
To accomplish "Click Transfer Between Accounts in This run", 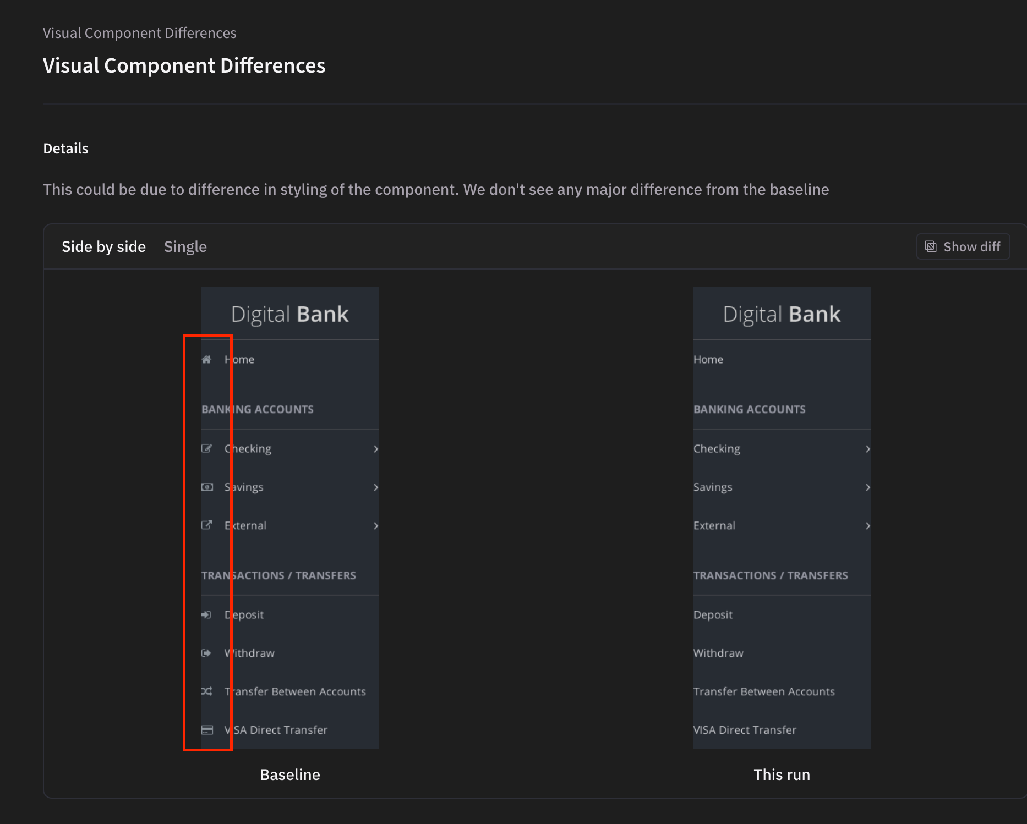I will tap(763, 691).
